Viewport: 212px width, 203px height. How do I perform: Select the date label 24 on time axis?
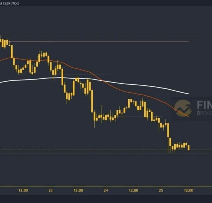click(x=106, y=190)
